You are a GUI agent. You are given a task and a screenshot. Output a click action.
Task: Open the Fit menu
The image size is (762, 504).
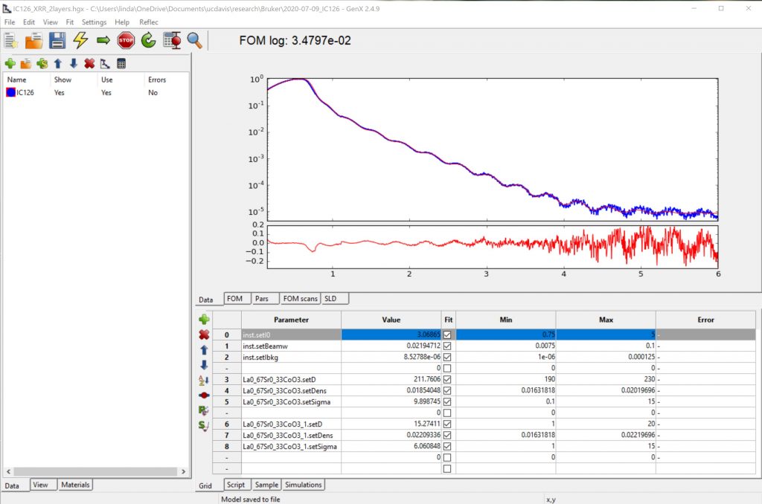coord(70,22)
